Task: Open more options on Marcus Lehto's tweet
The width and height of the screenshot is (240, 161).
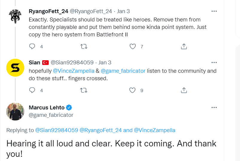Action: point(214,107)
